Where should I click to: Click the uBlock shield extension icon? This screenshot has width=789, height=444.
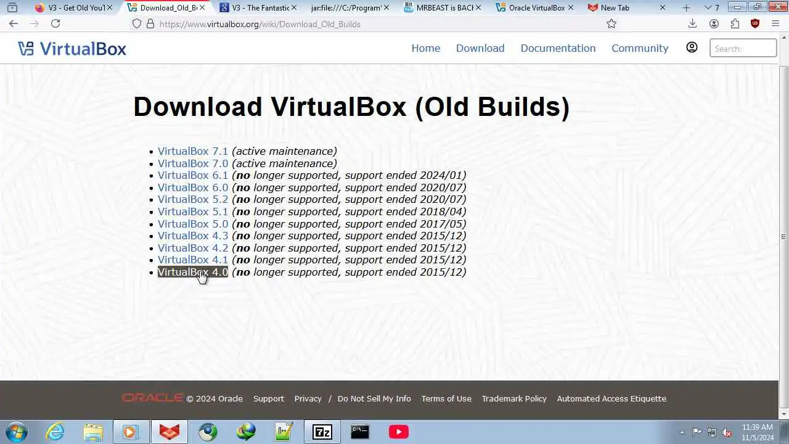(755, 23)
